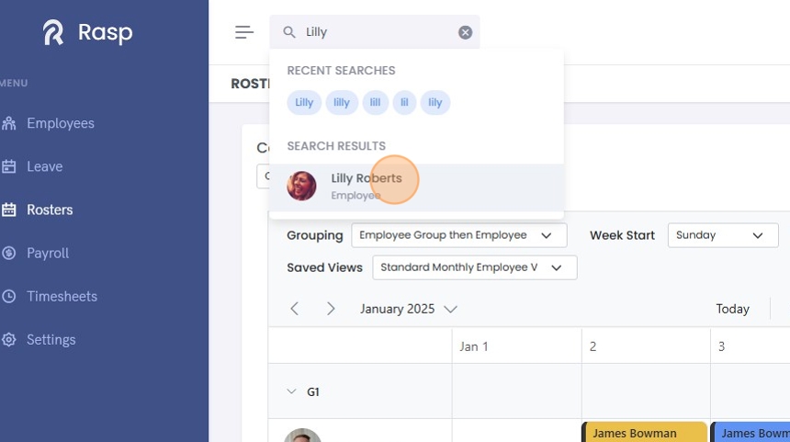Open yellow James Bowman shift on day 2

[645, 433]
